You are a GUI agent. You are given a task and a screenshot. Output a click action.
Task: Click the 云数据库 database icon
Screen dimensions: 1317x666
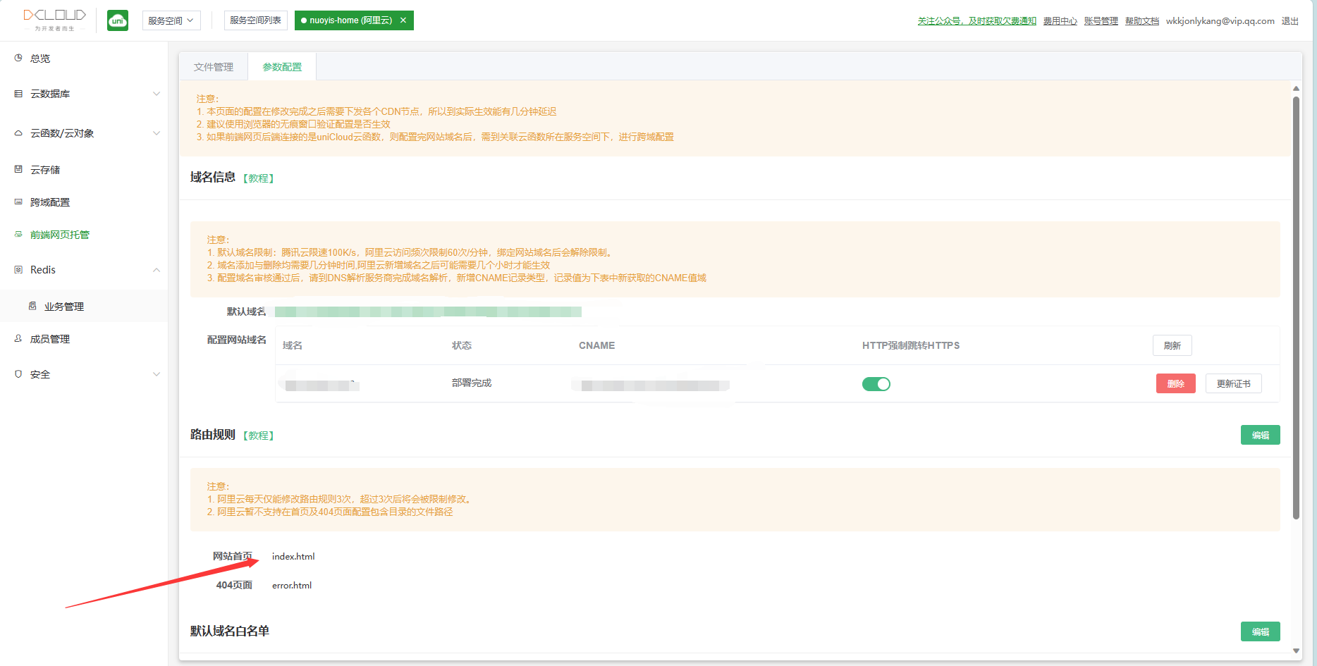click(x=18, y=94)
